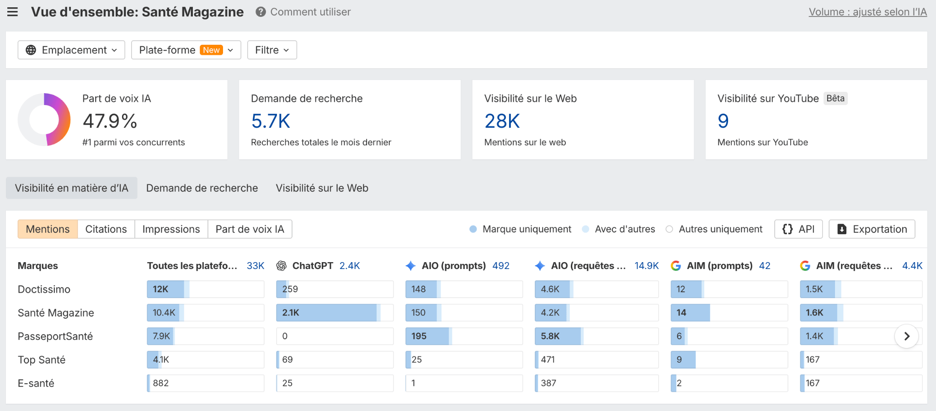Switch to Visibilité en matière d'IA tab
The height and width of the screenshot is (411, 936).
click(71, 188)
